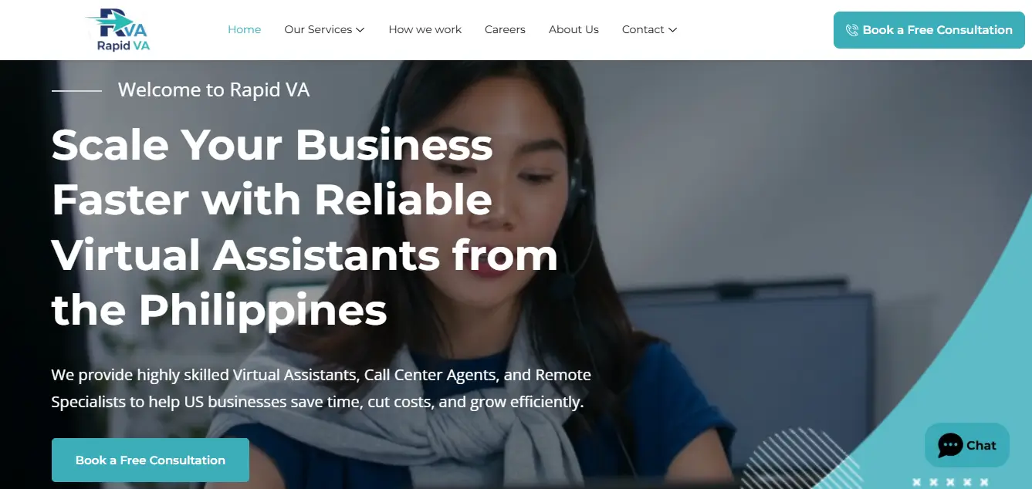Click the Rapid VA logo
The width and height of the screenshot is (1032, 489).
click(x=118, y=29)
